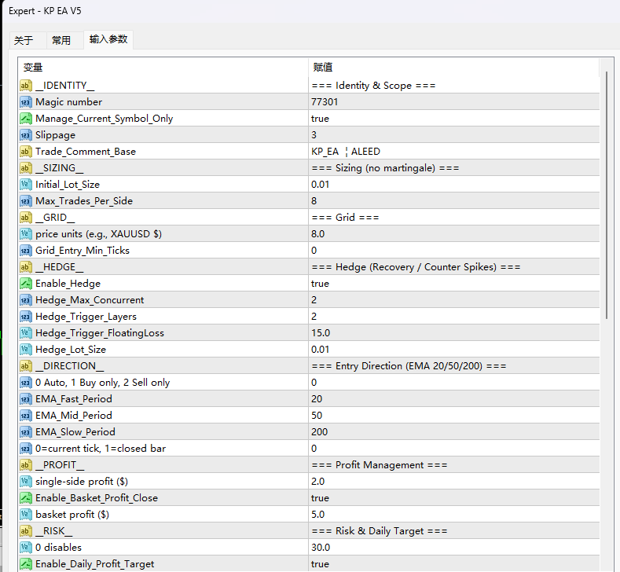
Task: Click the icon next to EMA_Slow_Period
Action: point(25,432)
